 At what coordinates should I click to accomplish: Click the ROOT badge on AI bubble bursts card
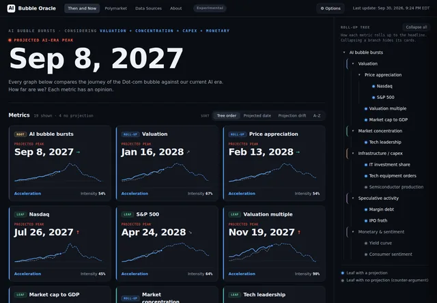(20, 134)
